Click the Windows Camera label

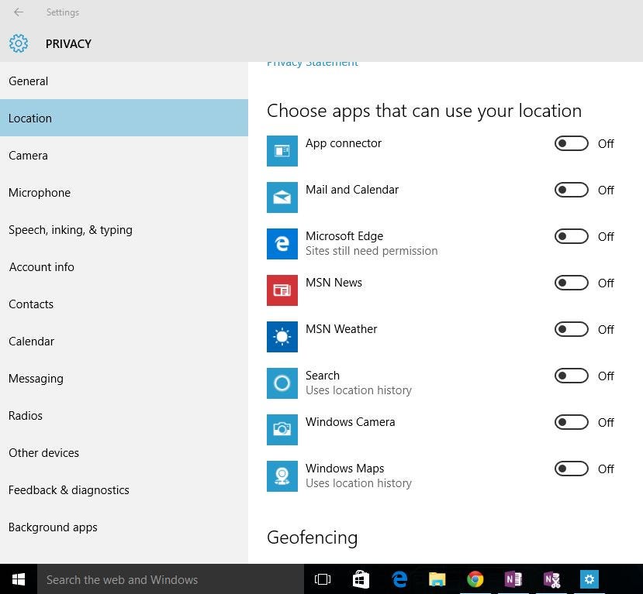[x=351, y=421]
